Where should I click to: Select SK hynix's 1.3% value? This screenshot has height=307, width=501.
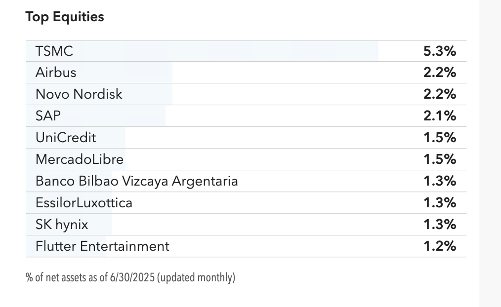pyautogui.click(x=440, y=225)
